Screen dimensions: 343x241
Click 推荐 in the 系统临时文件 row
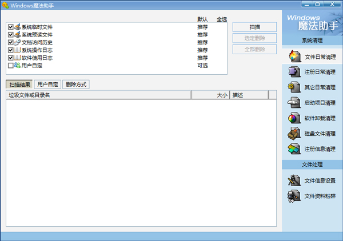(202, 27)
